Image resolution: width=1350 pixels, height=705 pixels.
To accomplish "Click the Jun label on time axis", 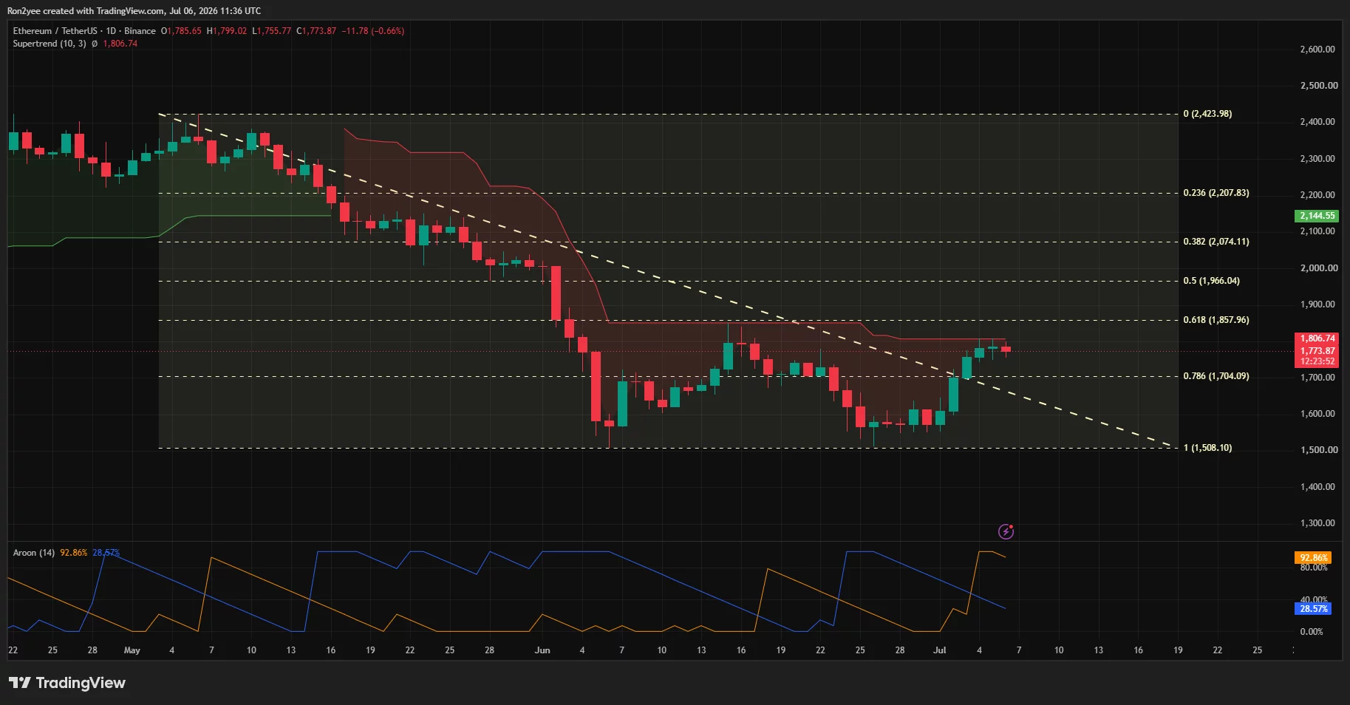I will (542, 650).
